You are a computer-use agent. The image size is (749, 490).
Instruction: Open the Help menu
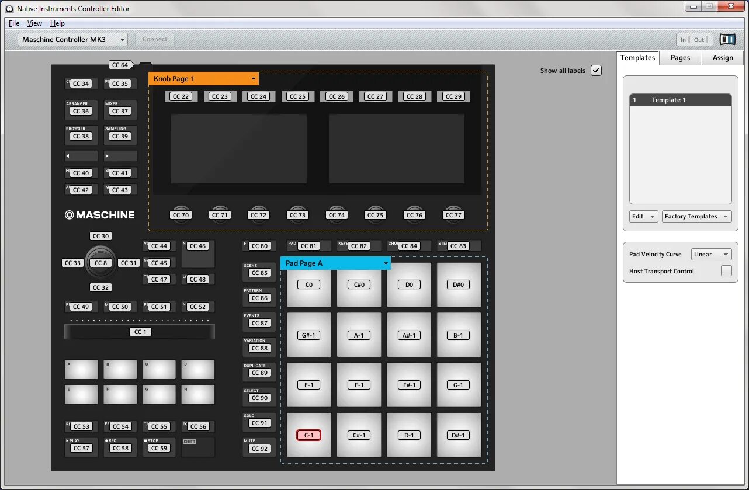click(57, 23)
